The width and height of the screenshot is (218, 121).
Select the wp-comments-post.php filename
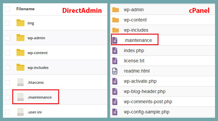[x=148, y=102]
